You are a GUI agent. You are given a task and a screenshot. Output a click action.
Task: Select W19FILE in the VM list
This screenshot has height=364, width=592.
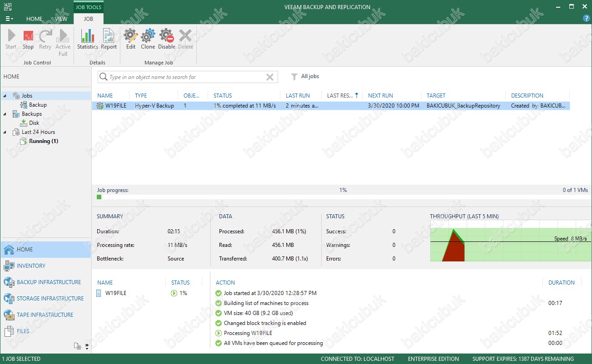tap(116, 293)
